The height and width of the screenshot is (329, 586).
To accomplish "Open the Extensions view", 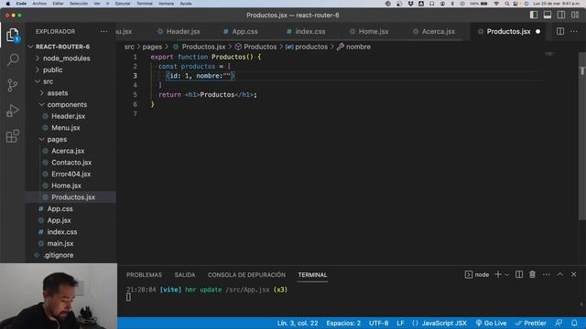I will click(x=13, y=136).
